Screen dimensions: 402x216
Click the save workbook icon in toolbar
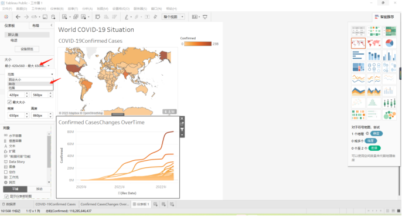pyautogui.click(x=45, y=17)
